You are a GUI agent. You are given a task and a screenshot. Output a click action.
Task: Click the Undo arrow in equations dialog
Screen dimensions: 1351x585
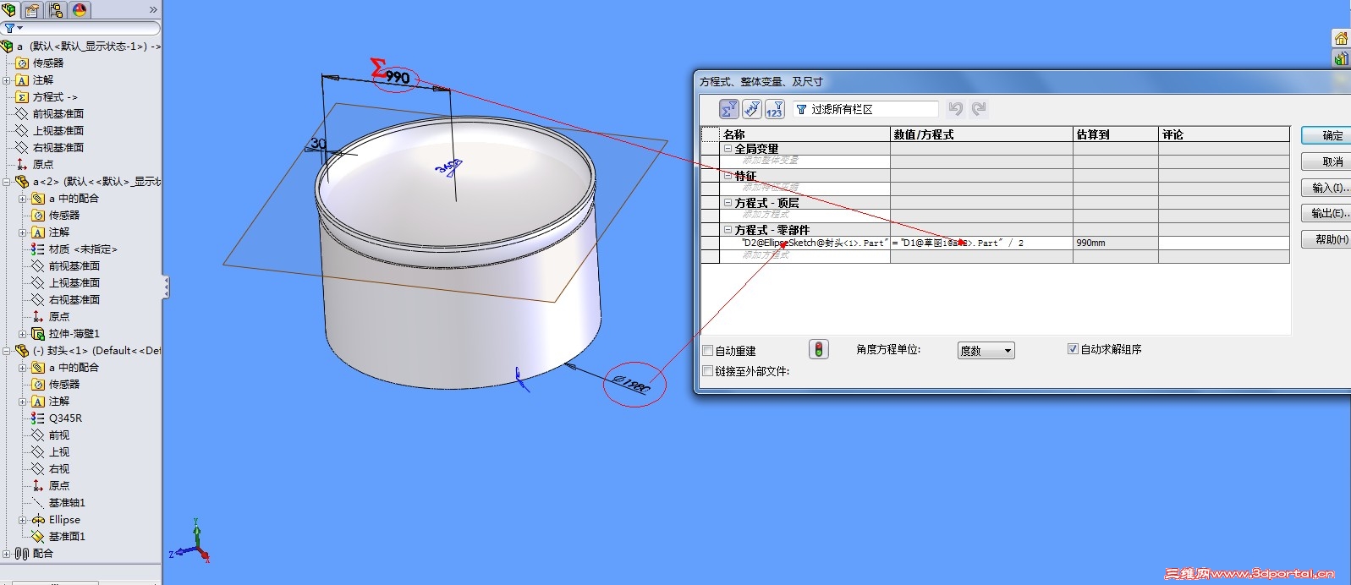click(956, 109)
